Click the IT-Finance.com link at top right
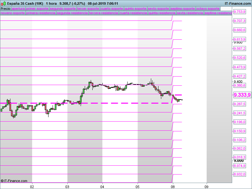This screenshot has height=189, width=252. tap(238, 3)
